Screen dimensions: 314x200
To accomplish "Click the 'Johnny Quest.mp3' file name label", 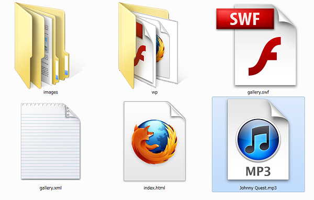I will [258, 188].
